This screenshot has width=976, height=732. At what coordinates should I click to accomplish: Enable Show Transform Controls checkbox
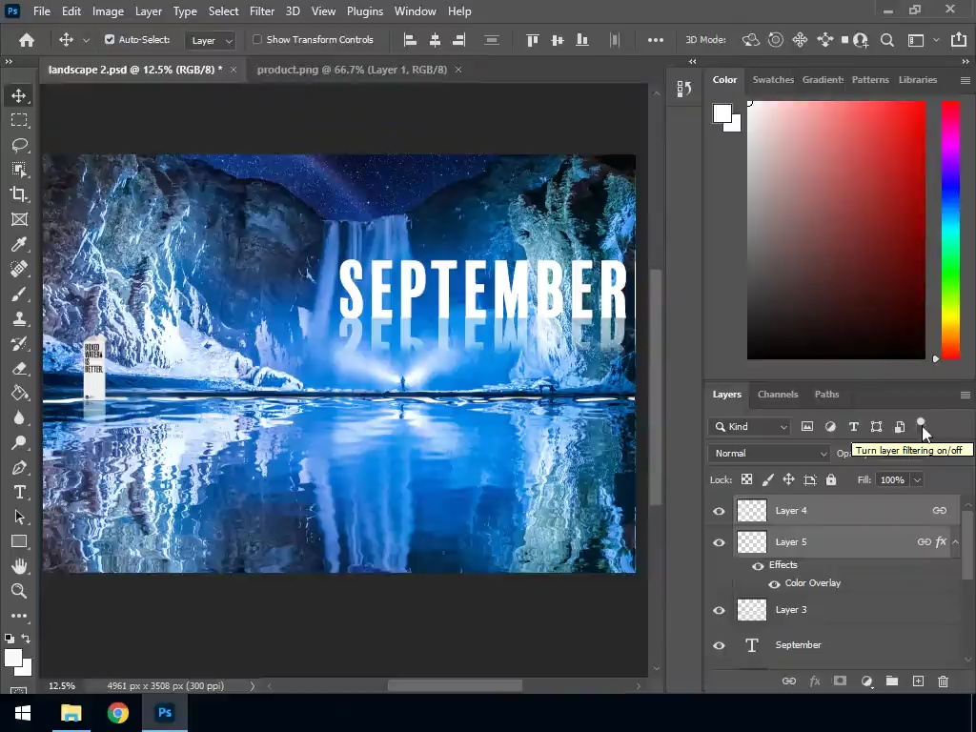pos(257,39)
